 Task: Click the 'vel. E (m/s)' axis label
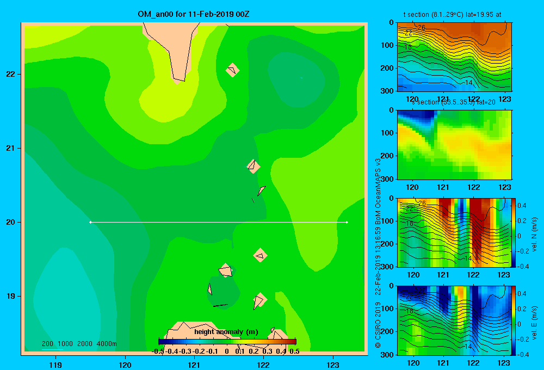click(534, 323)
